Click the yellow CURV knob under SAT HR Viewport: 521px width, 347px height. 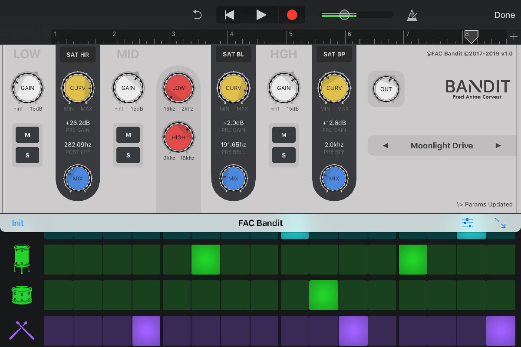click(78, 88)
